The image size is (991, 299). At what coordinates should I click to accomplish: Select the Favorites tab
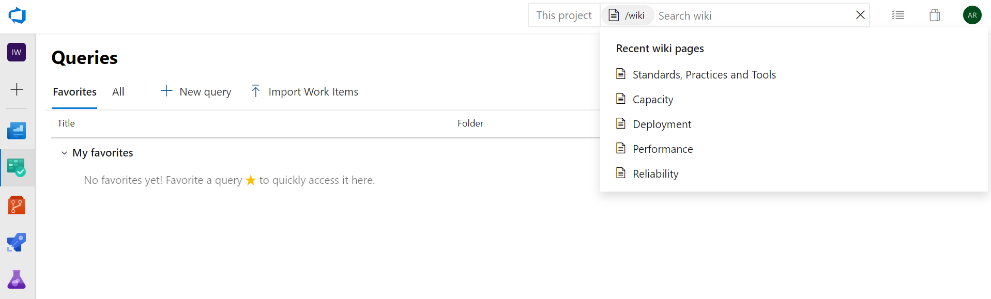tap(74, 91)
